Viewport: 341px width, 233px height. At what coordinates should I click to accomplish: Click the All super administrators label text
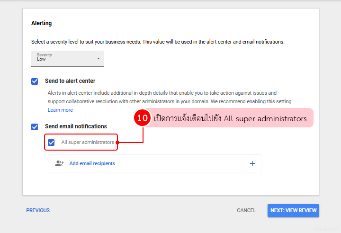88,142
